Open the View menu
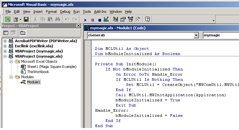Viewport: 239px width, 130px height. pos(26,12)
